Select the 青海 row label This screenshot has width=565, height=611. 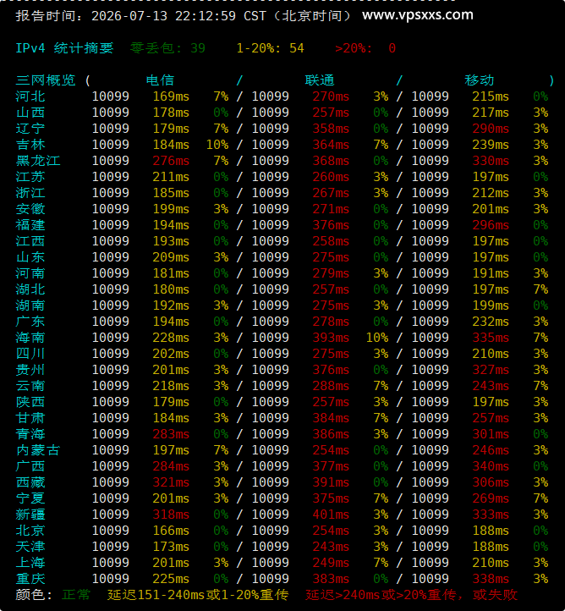click(30, 434)
